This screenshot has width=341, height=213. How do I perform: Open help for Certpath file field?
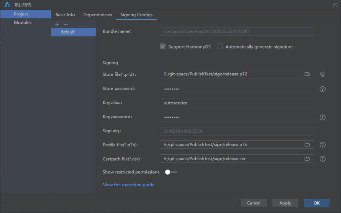(x=323, y=159)
